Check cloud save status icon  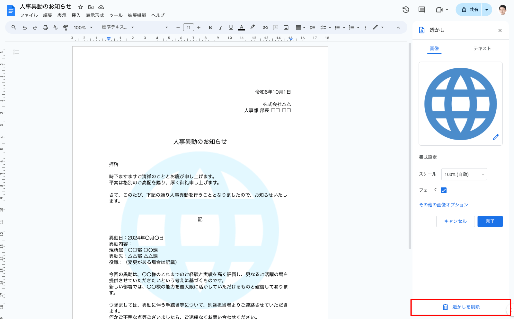(x=101, y=7)
